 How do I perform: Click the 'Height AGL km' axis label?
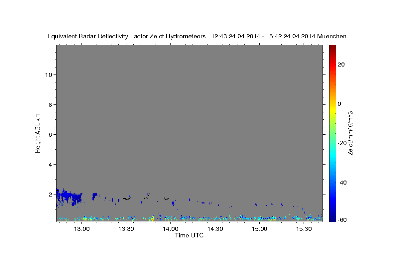pos(38,133)
